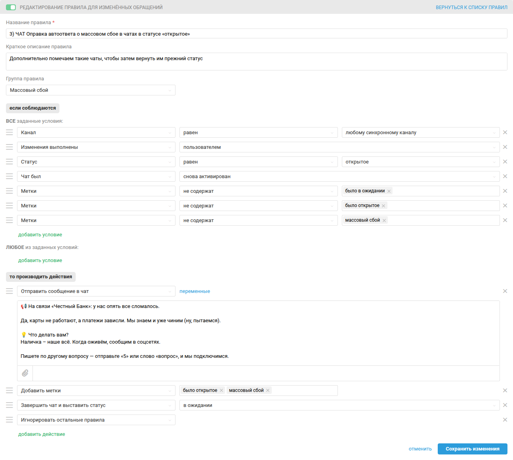Image resolution: width=513 pixels, height=460 pixels.
Task: Remove 'массовый сбой' tag from conditions
Action: click(x=384, y=220)
